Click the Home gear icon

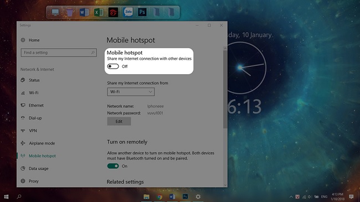point(23,40)
